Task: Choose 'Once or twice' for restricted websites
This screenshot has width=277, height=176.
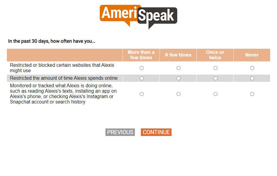Action: pos(215,68)
